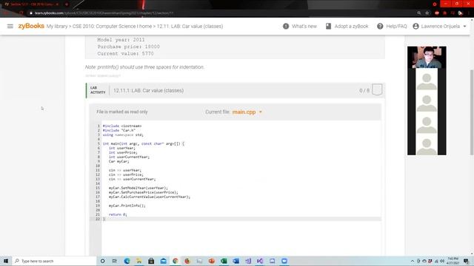Image resolution: width=474 pixels, height=266 pixels.
Task: Click the Adopt a zyBook book icon
Action: (x=328, y=27)
